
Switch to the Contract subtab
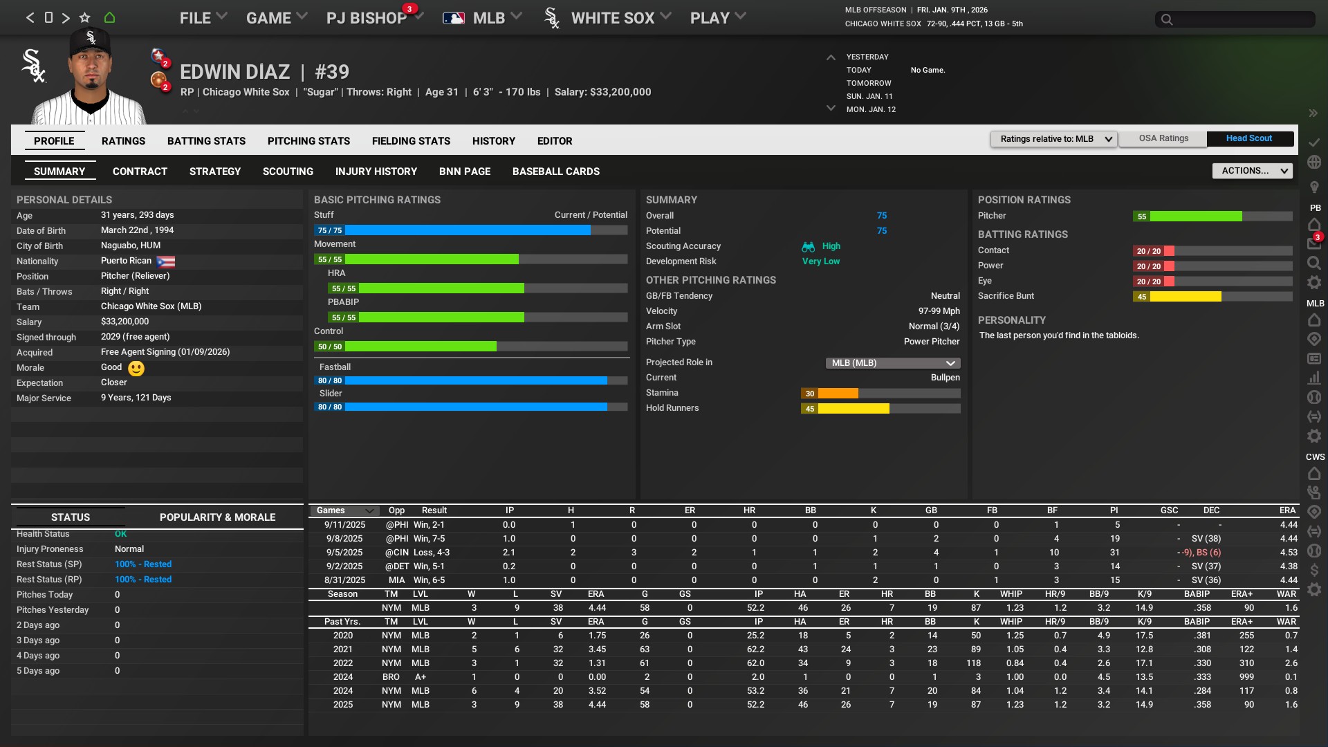(140, 172)
